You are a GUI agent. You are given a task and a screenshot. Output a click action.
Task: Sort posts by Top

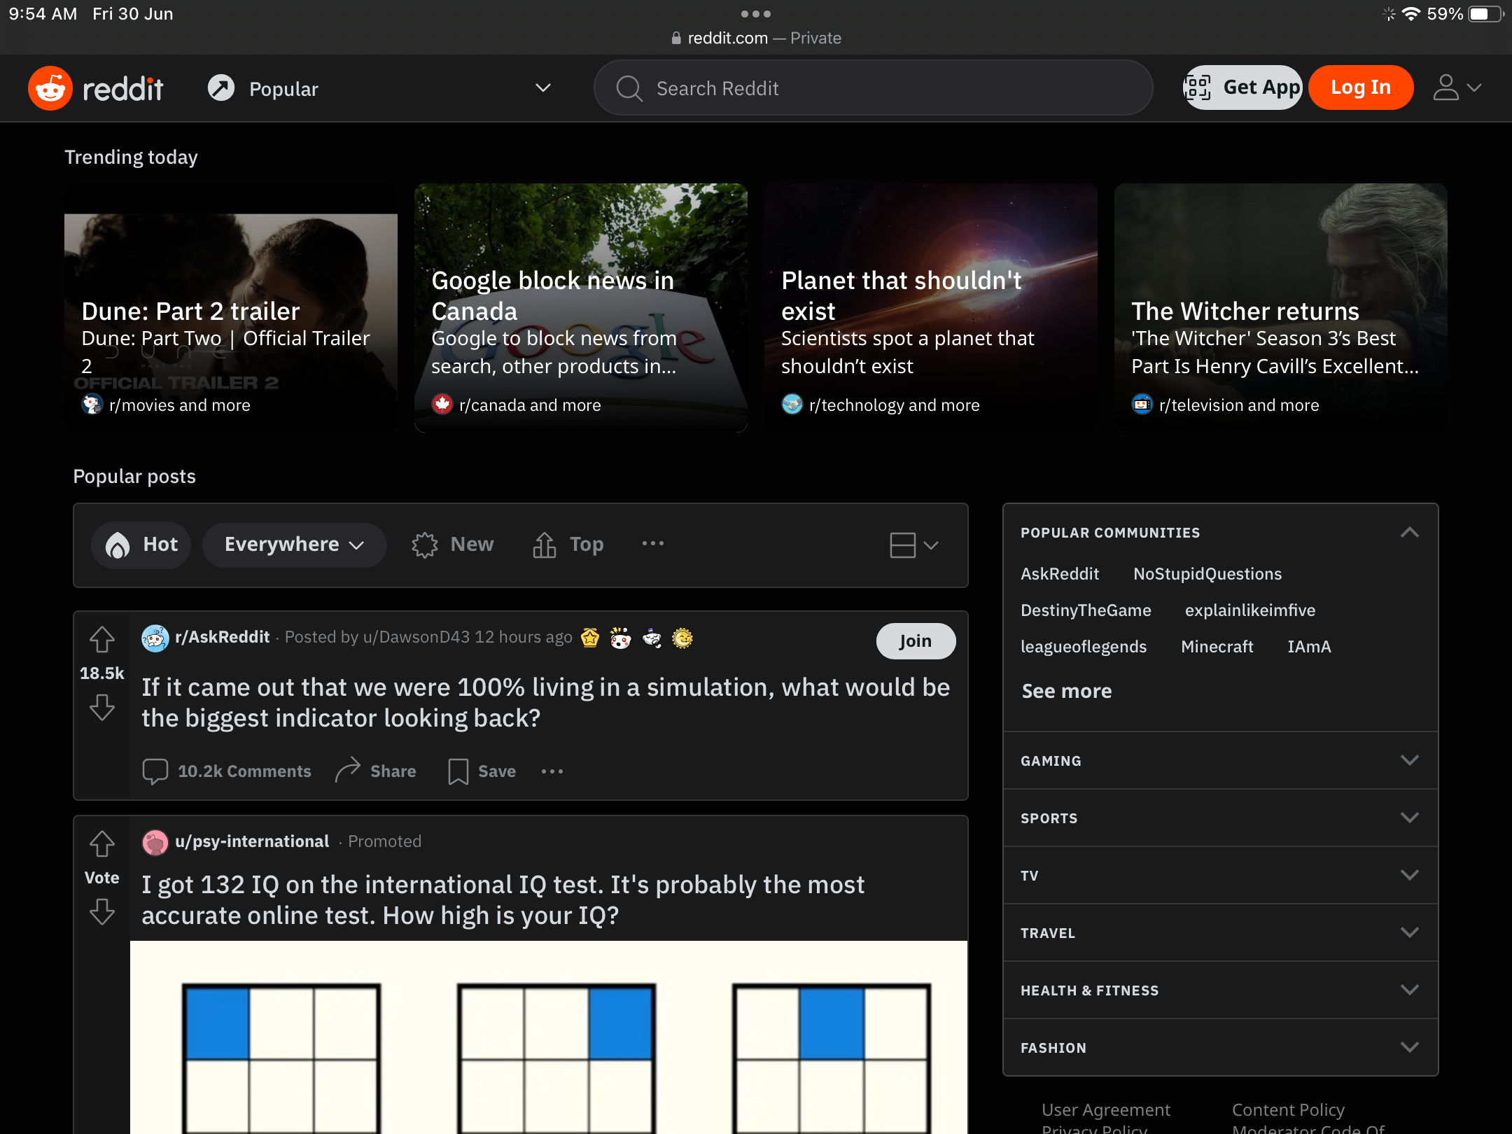tap(568, 545)
